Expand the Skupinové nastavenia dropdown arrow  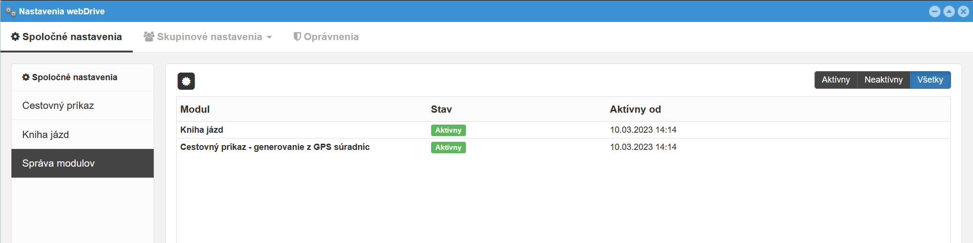[x=269, y=37]
